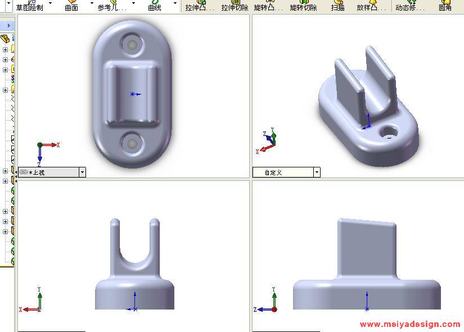The image size is (464, 332).
Task: Click the 曲面 surface toolbar button
Action: coord(71,6)
